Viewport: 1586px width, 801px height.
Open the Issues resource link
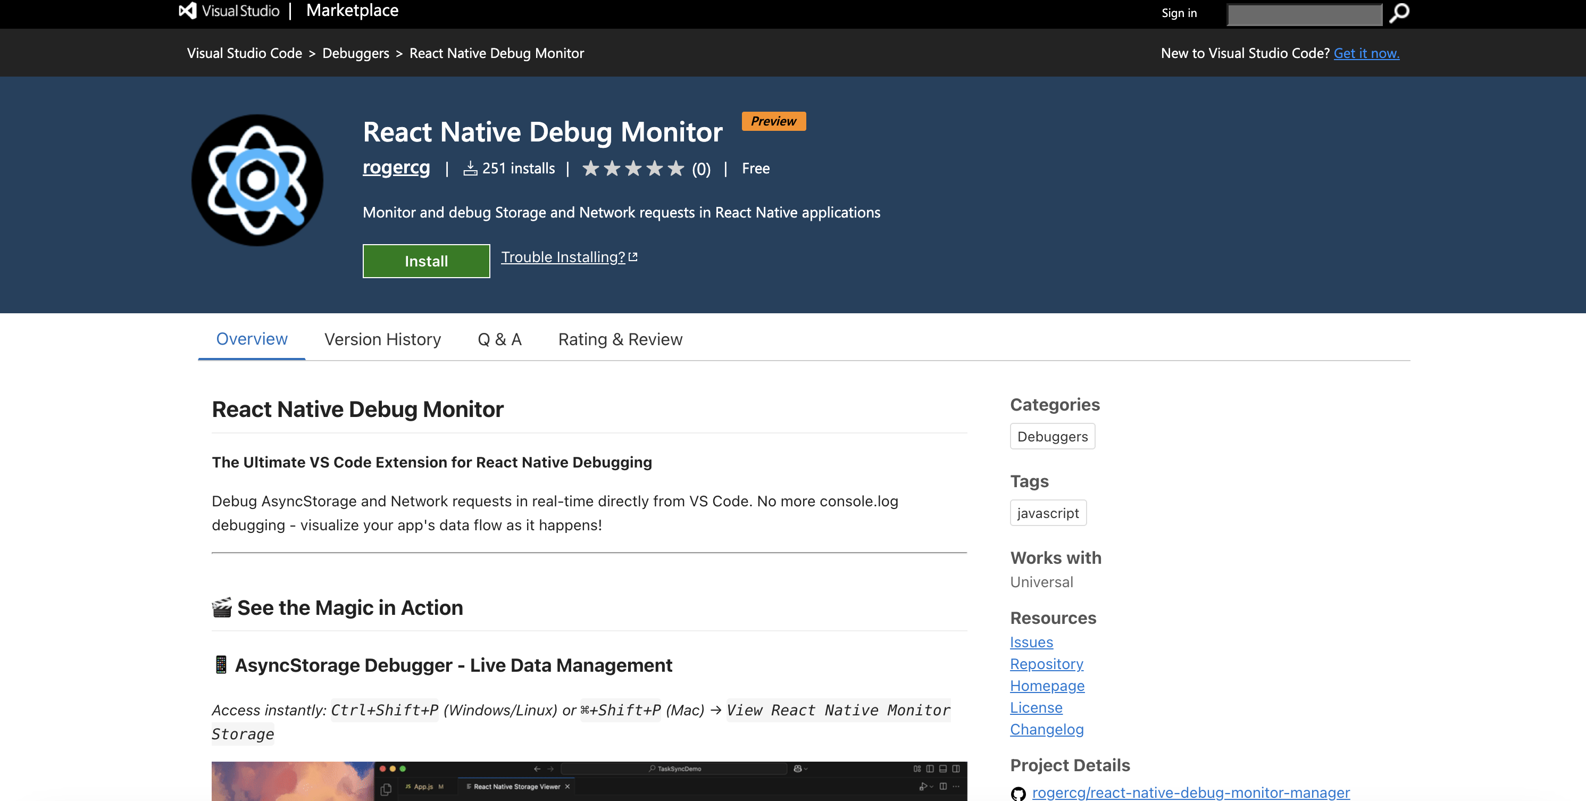[1031, 642]
